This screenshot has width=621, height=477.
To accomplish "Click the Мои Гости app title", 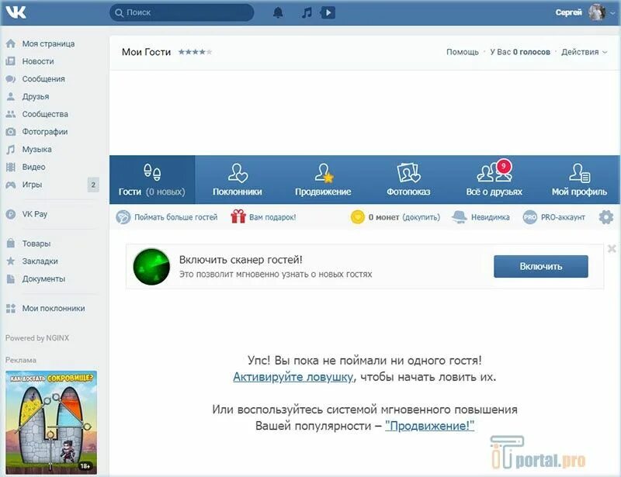I will [x=146, y=52].
